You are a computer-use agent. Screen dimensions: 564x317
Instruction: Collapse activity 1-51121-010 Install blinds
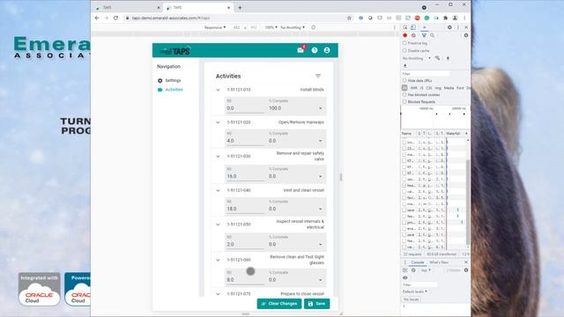coord(218,90)
